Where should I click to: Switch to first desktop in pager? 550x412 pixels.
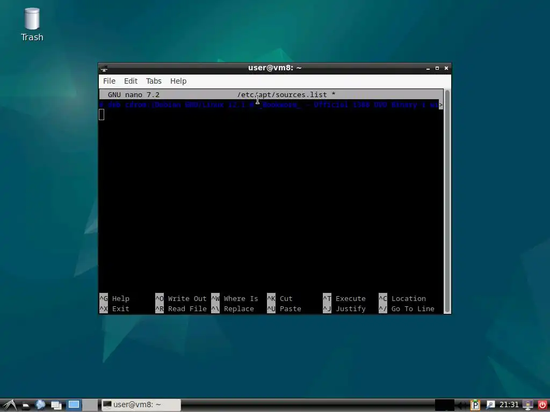[x=74, y=404]
